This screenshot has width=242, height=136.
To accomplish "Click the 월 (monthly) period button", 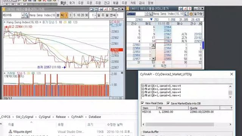I will click(x=107, y=15).
